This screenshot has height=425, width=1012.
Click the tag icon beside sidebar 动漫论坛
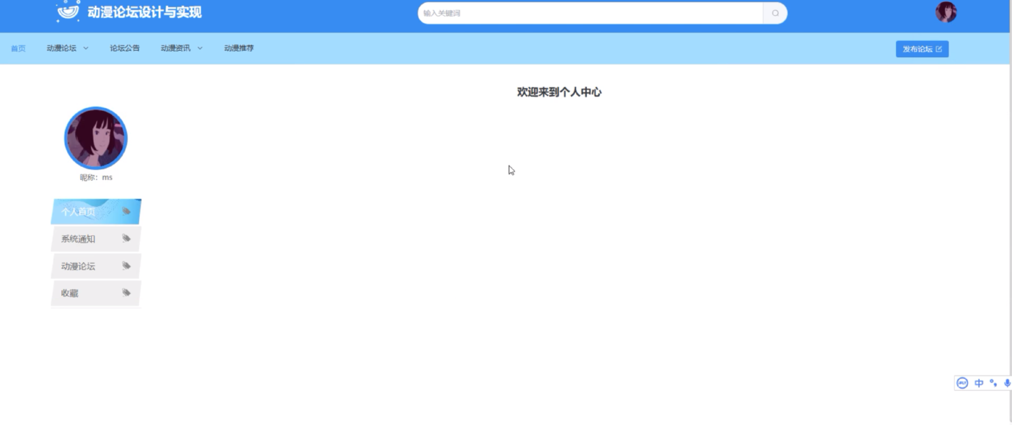[x=126, y=266]
